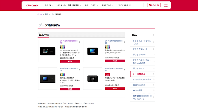The image size is (198, 110).
Task: Select データ通信製品 in sidebar
Action: (x=143, y=74)
